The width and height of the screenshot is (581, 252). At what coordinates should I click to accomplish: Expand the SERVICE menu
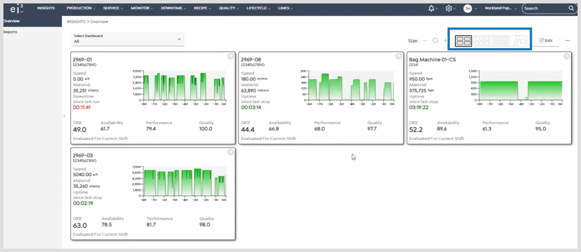(x=112, y=8)
